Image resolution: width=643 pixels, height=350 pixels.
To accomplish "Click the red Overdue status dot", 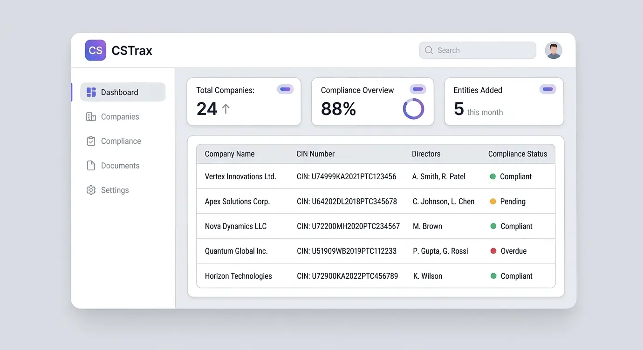I will [493, 251].
